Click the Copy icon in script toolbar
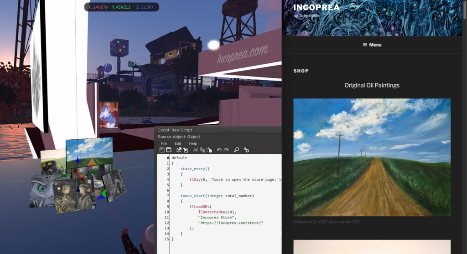Image resolution: width=467 pixels, height=254 pixels. (202, 150)
